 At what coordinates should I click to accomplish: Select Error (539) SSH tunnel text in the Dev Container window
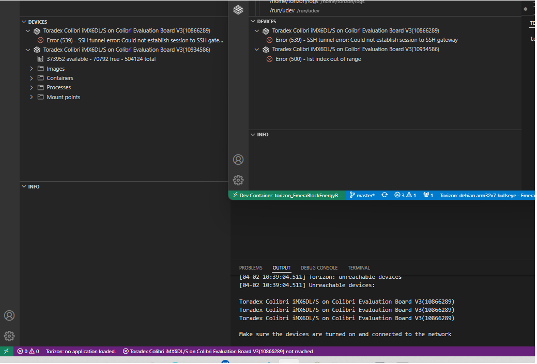[x=366, y=40]
